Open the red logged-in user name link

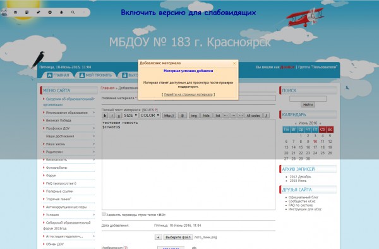[287, 67]
